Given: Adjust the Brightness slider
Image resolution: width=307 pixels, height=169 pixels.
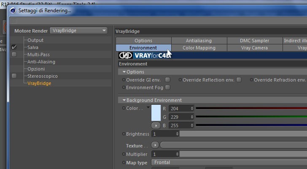Looking at the screenshot, I should pyautogui.click(x=243, y=134).
